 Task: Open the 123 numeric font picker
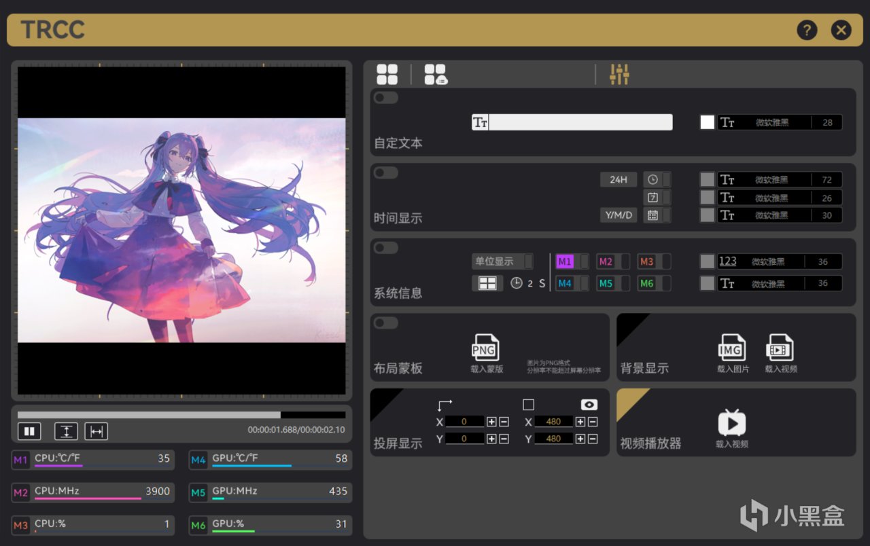tap(780, 261)
